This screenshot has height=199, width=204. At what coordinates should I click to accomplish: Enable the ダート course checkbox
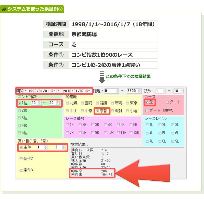[167, 102]
